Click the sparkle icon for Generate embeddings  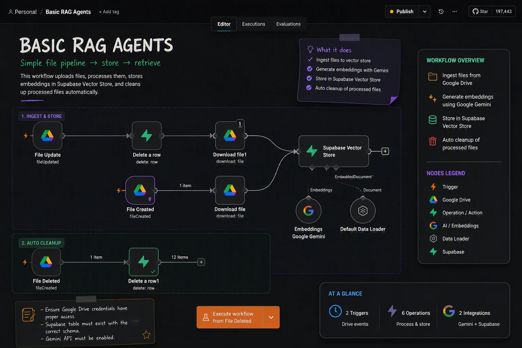click(x=433, y=98)
